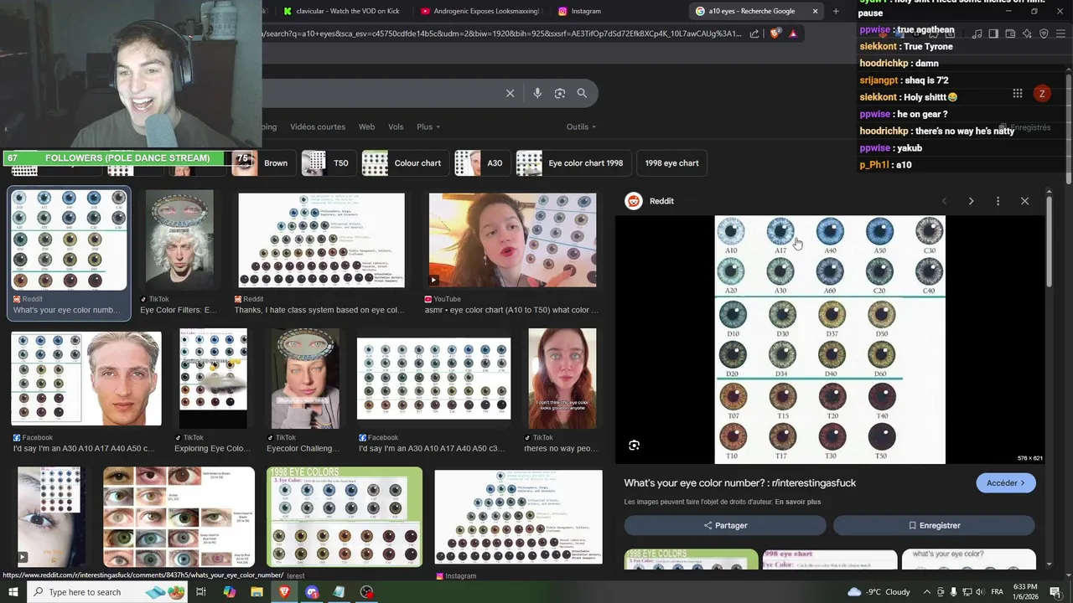
Task: Click Task View on the taskbar
Action: pos(201,592)
